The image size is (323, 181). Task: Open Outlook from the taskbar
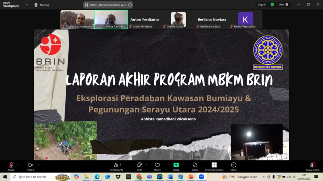(108, 177)
